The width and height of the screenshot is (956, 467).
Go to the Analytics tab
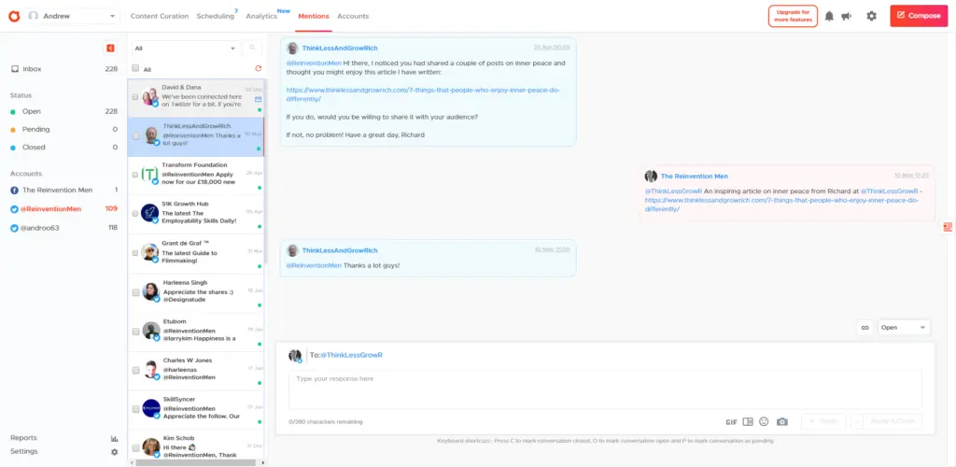pos(261,16)
